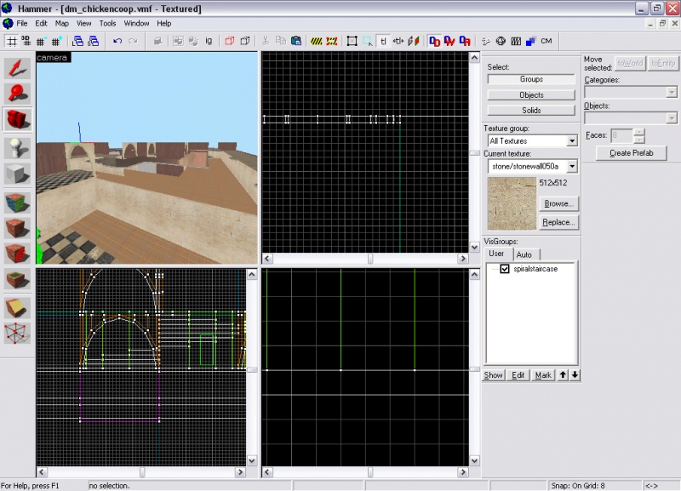
Task: Click the Objects select button
Action: point(531,94)
